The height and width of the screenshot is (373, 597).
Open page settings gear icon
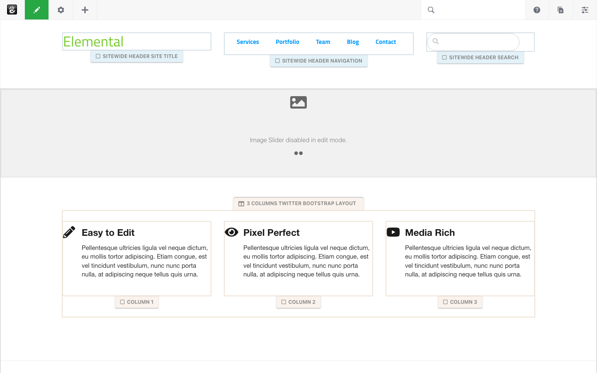coord(61,10)
